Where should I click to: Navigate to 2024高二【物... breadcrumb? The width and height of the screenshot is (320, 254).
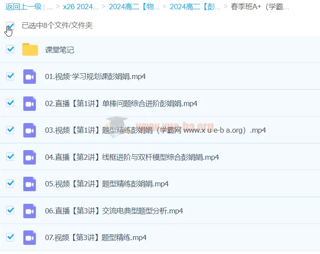[x=134, y=7]
